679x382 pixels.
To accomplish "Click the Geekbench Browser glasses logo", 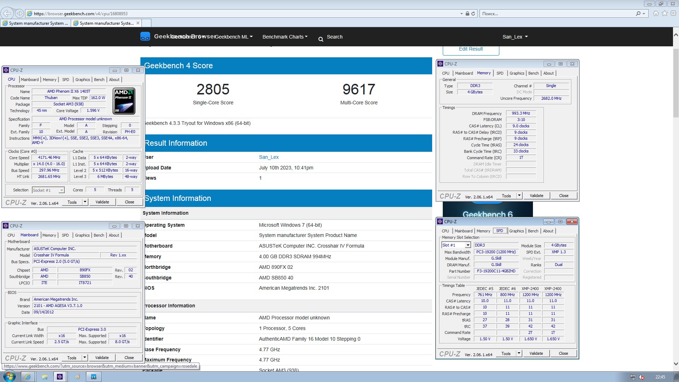I will click(x=145, y=36).
